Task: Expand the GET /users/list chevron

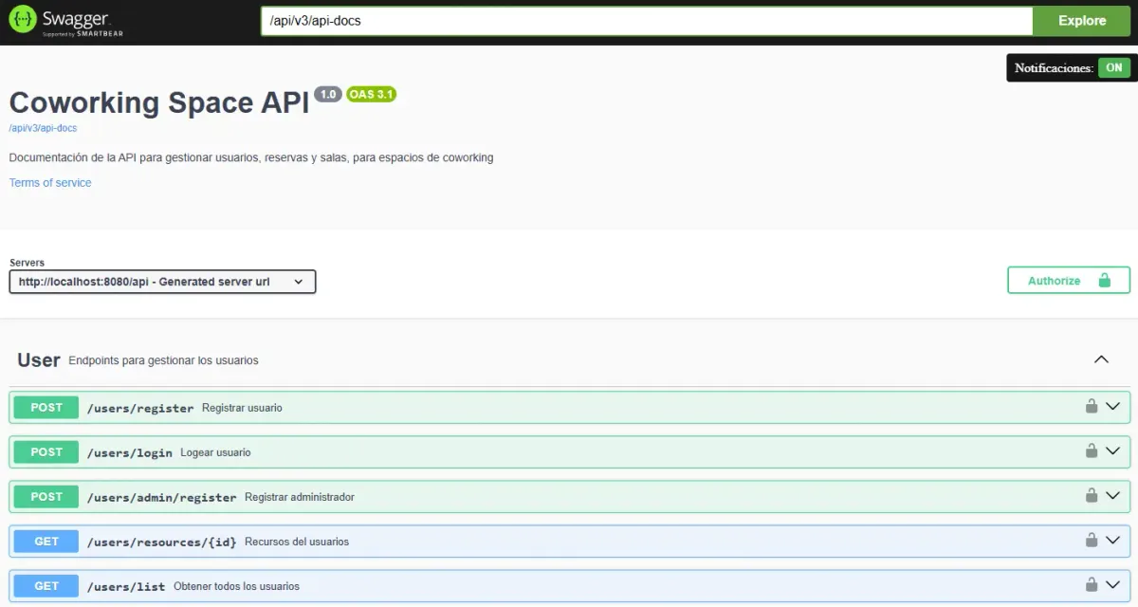Action: point(1113,585)
